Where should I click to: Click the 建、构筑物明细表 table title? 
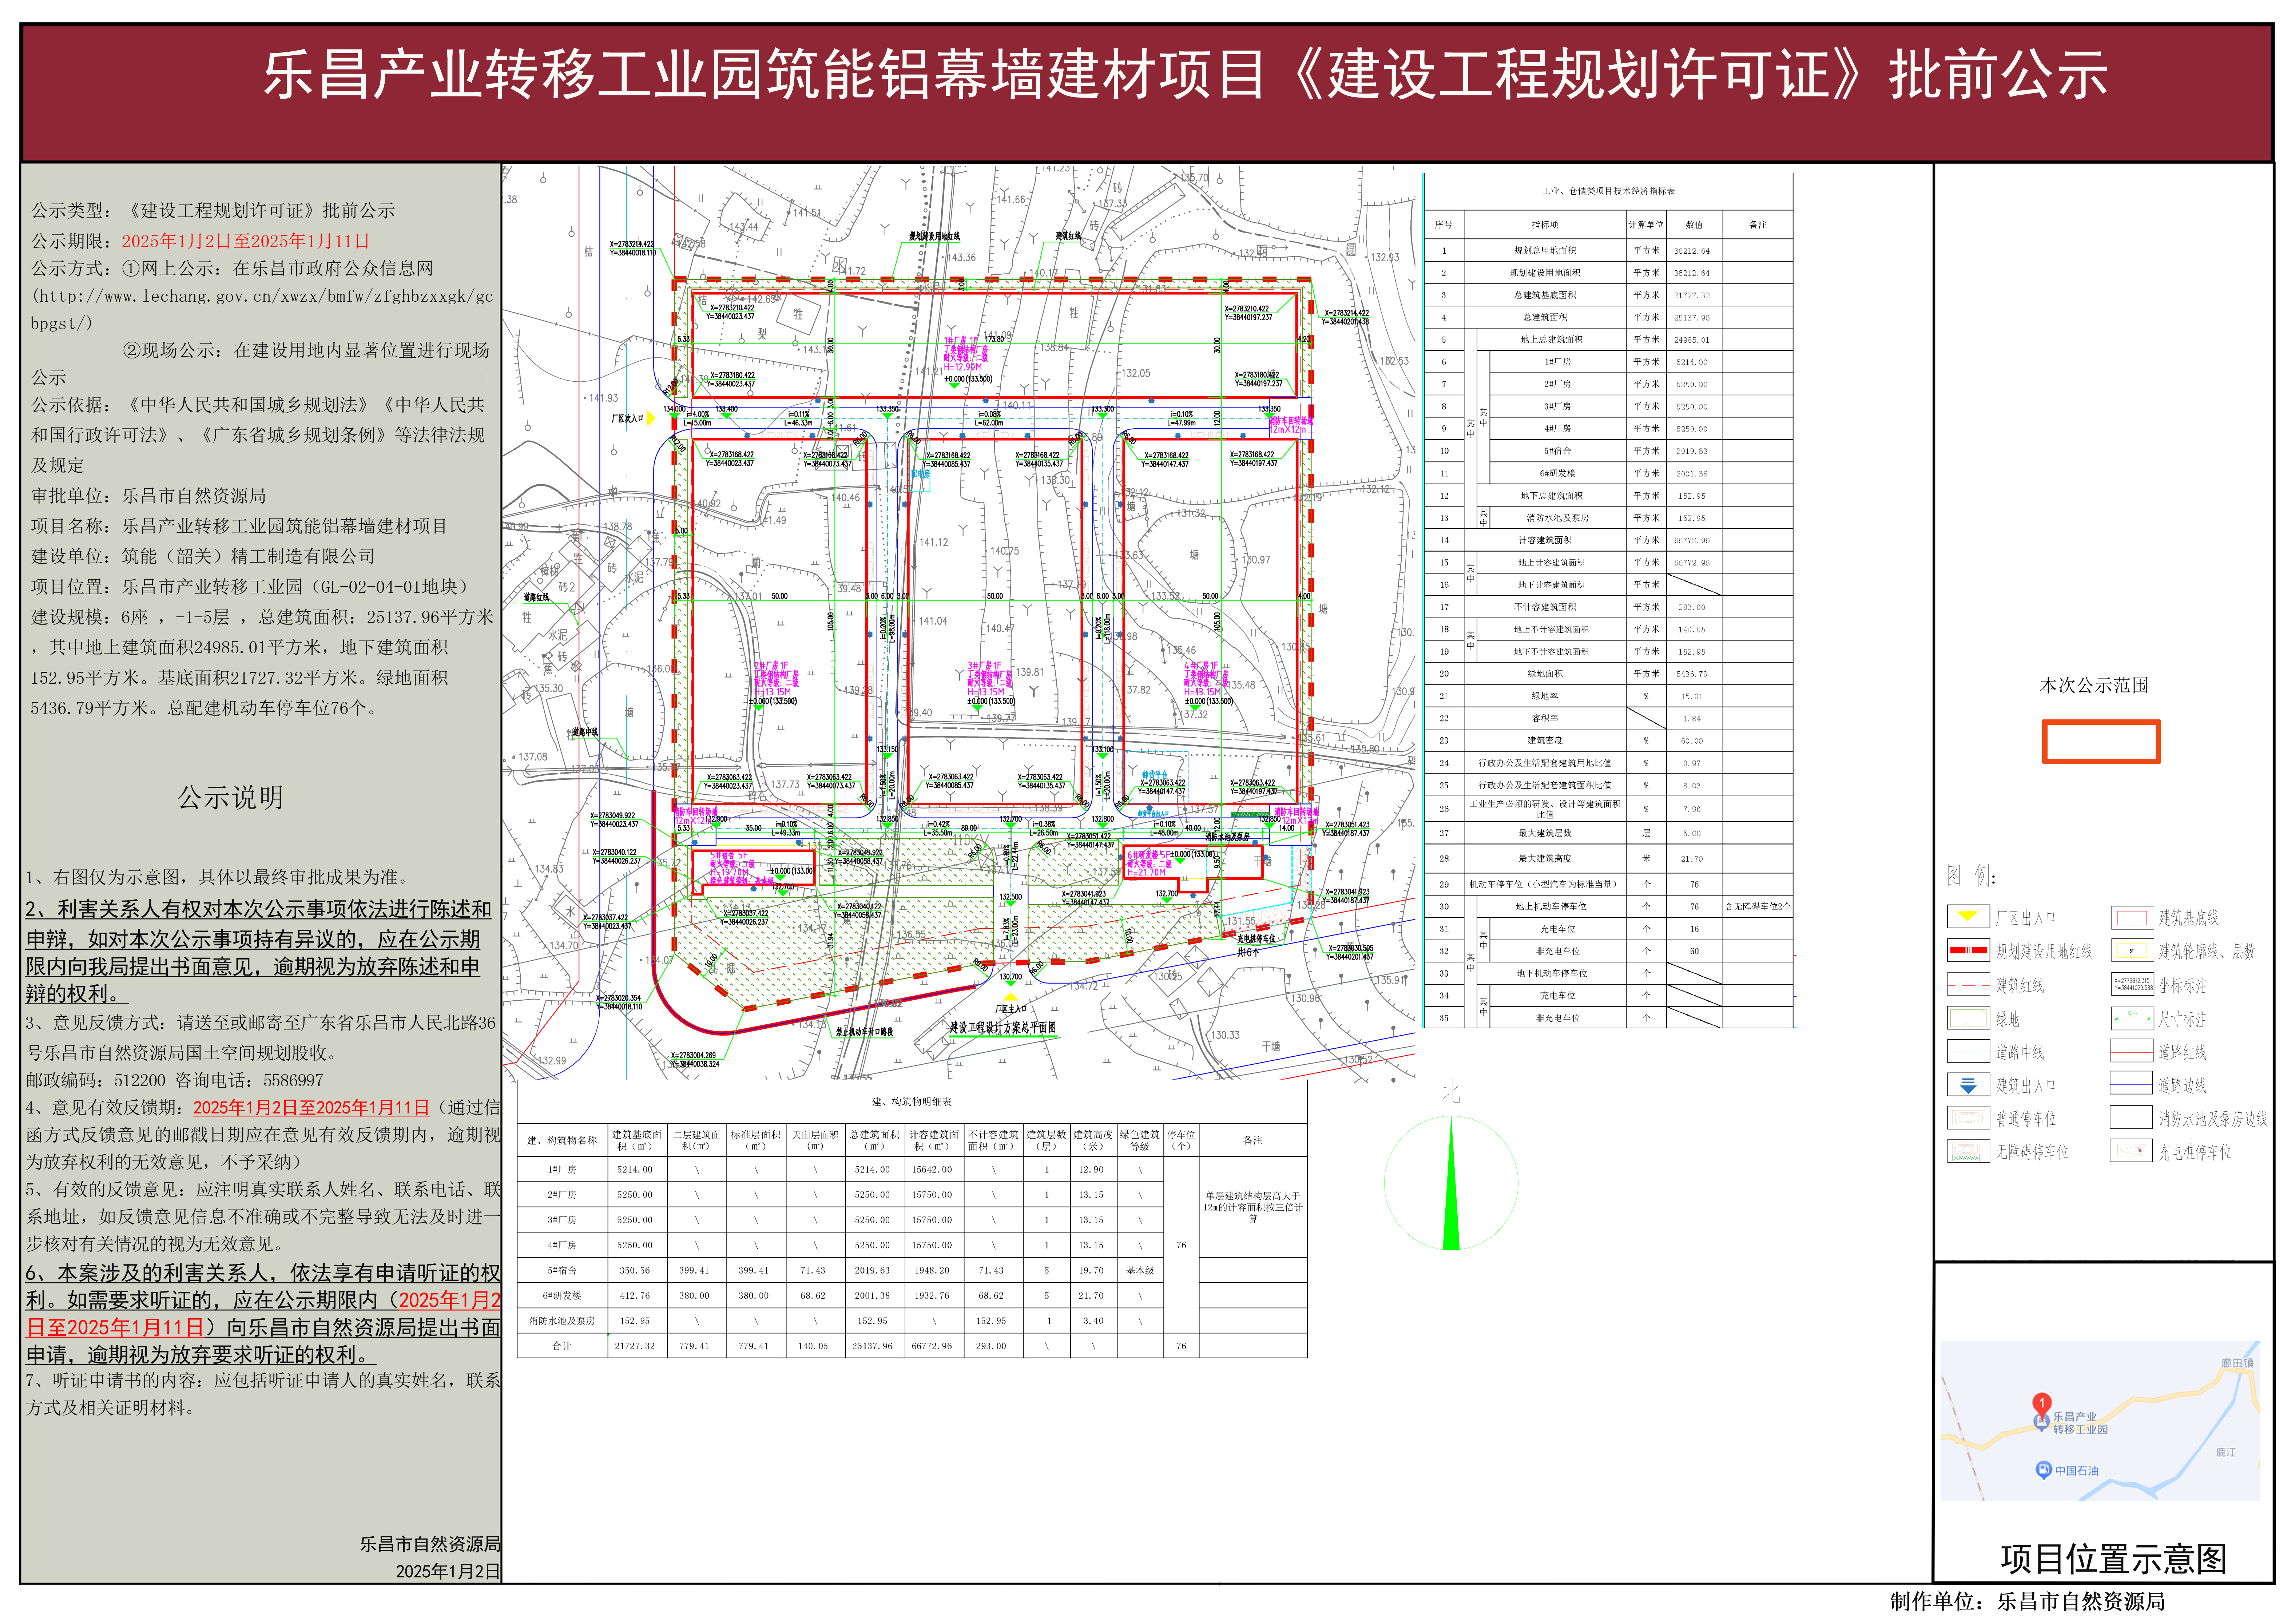[x=911, y=1101]
